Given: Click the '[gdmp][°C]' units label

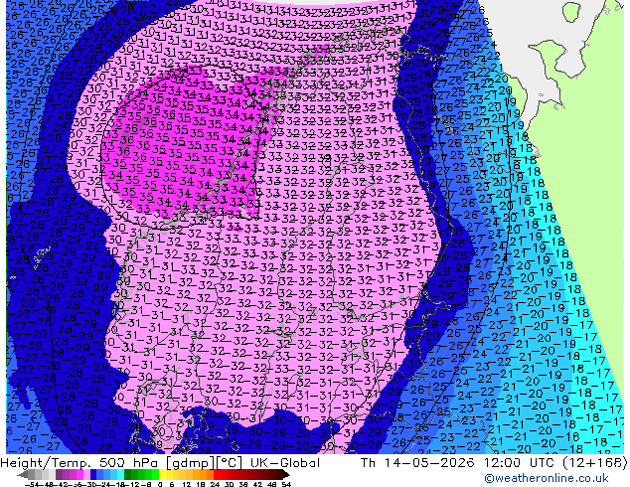Looking at the screenshot, I should pos(205,463).
